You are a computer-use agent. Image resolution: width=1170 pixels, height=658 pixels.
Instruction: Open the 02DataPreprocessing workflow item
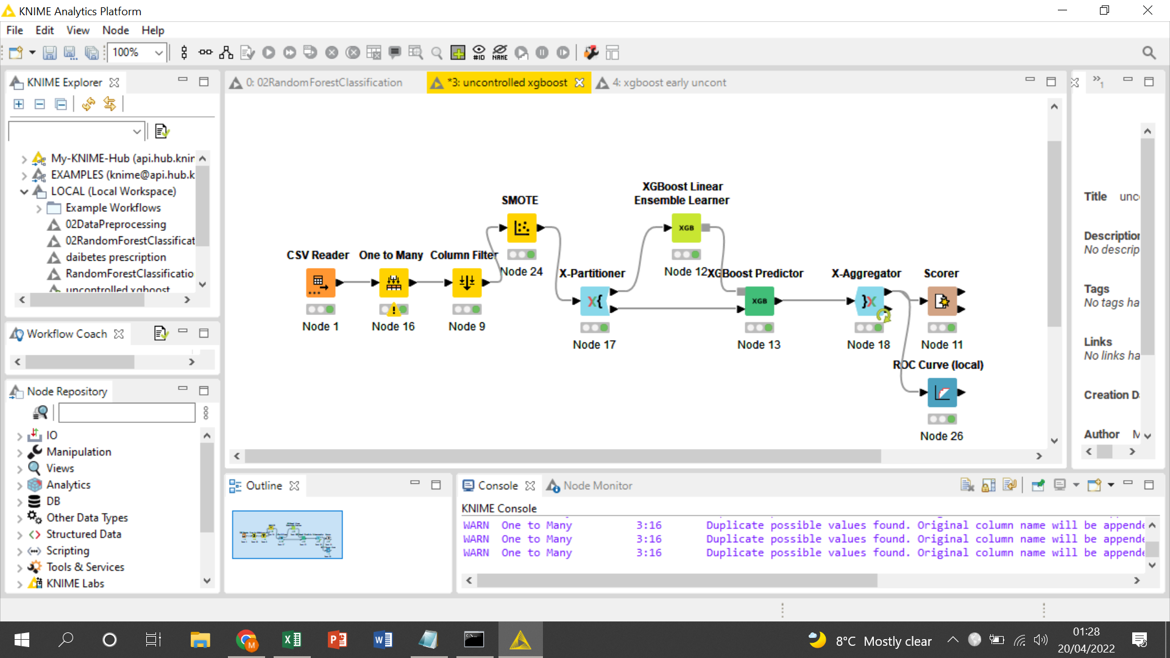click(x=115, y=224)
